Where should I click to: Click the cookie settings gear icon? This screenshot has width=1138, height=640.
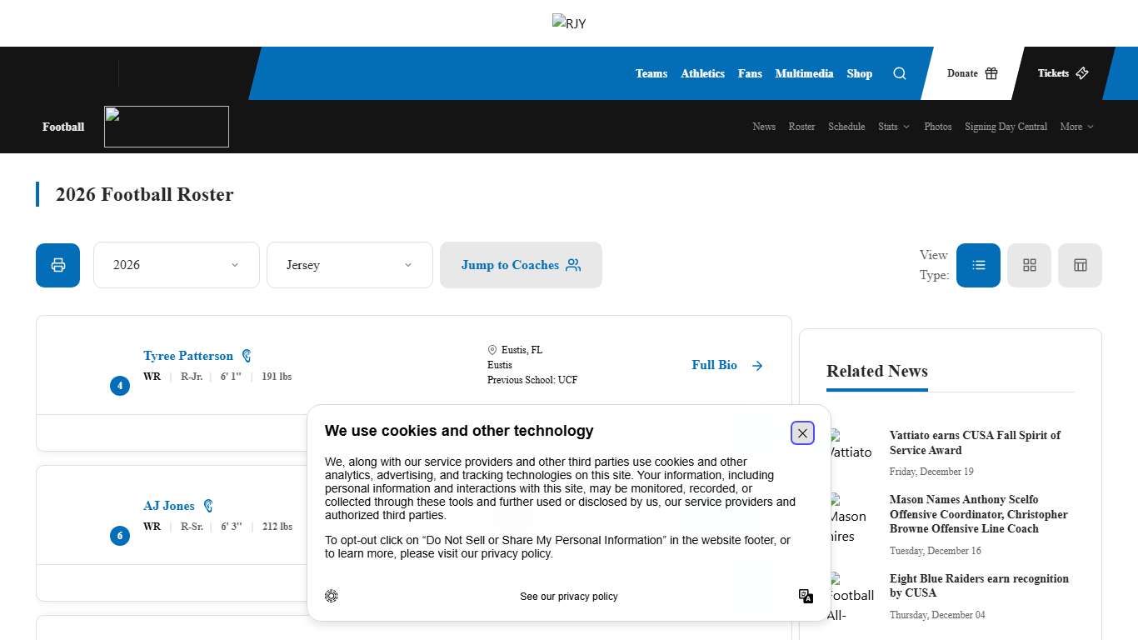332,596
